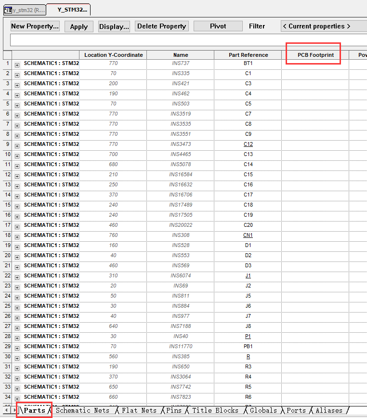Expand row 9 for part C12
The width and height of the screenshot is (367, 418).
coord(17,146)
